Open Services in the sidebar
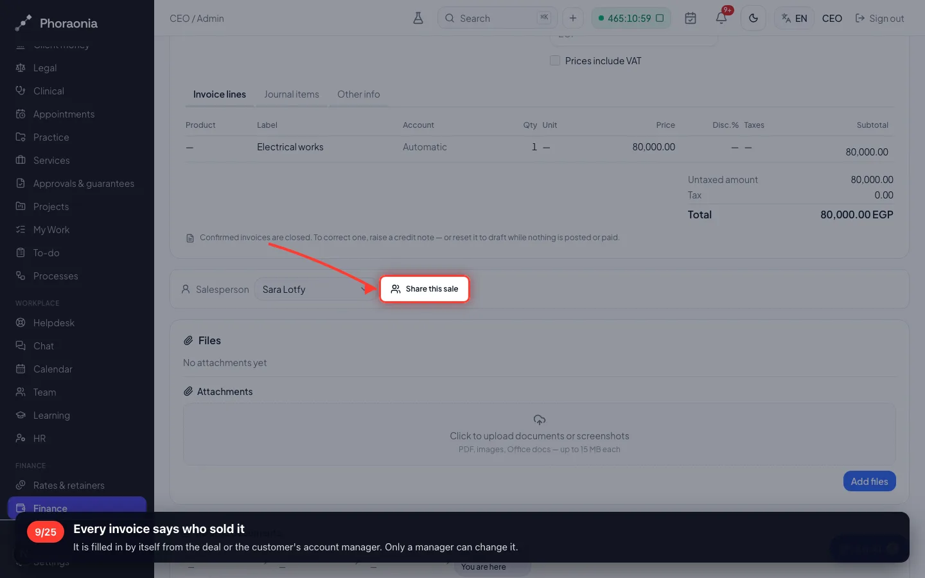Image resolution: width=925 pixels, height=578 pixels. tap(77, 160)
